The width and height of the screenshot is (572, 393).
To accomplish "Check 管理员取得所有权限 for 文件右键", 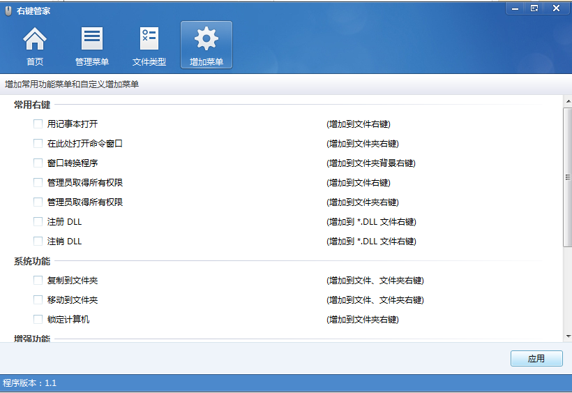I will [x=38, y=183].
